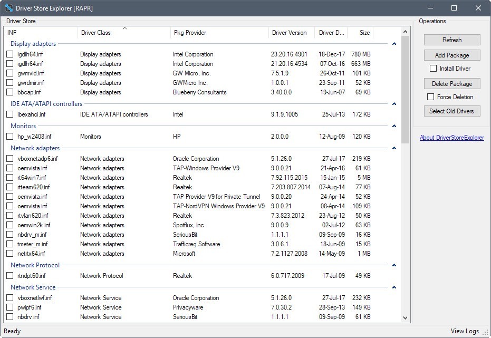Enable the Install Driver checkbox

tap(433, 69)
